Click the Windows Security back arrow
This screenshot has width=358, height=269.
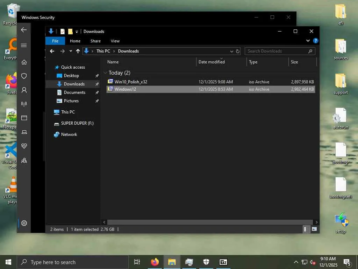coord(24,30)
